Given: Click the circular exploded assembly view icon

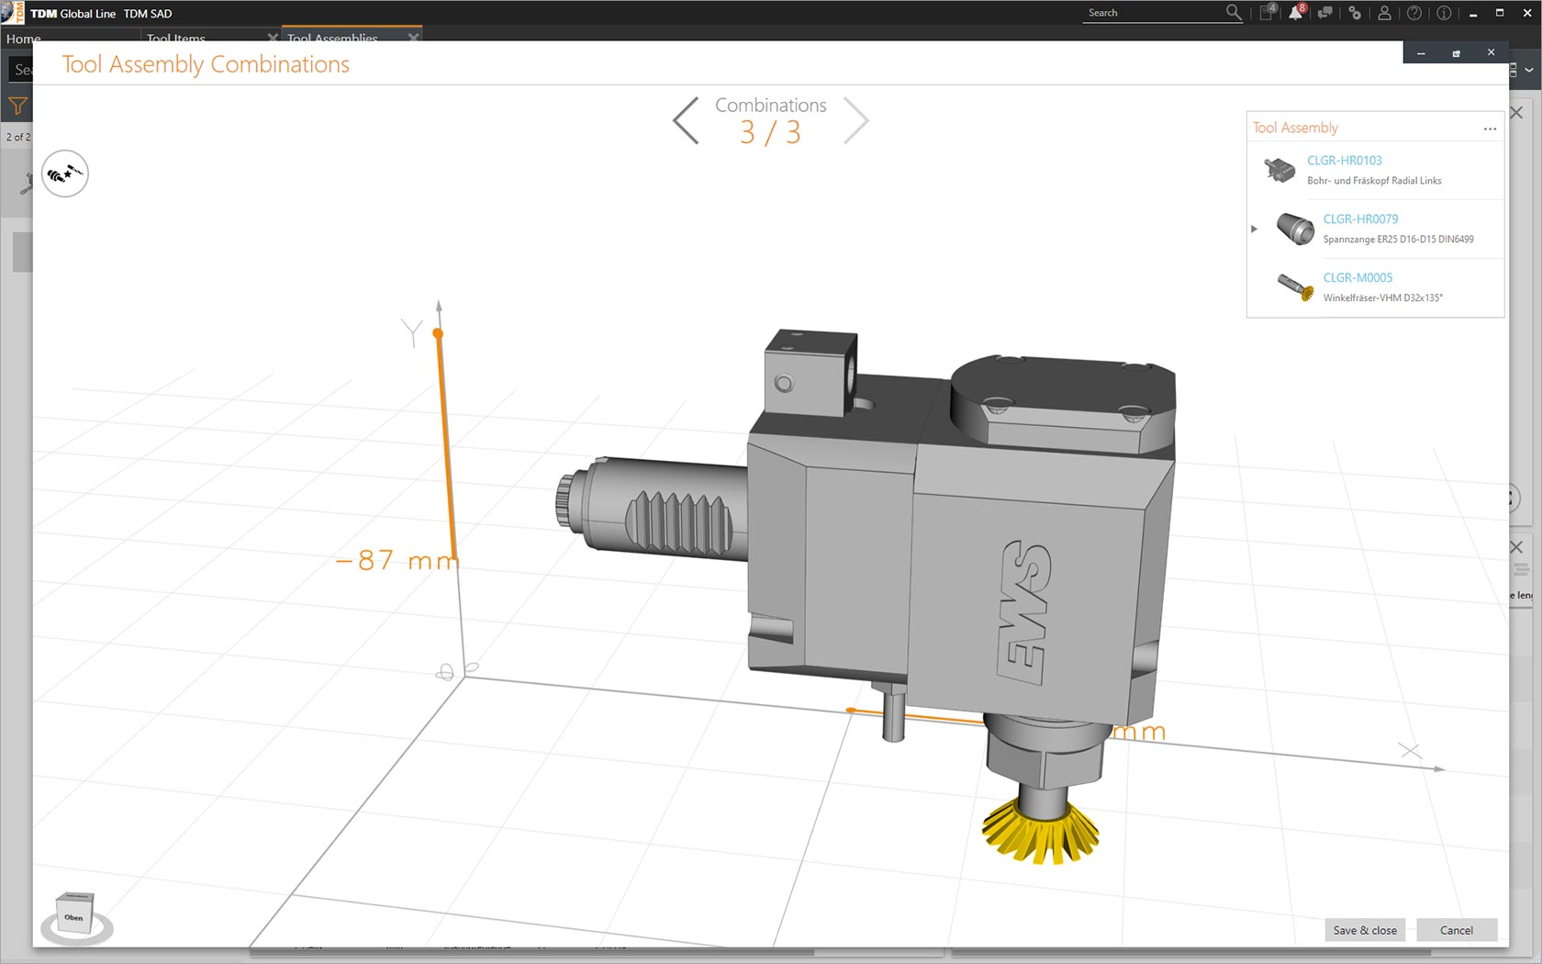Looking at the screenshot, I should pyautogui.click(x=65, y=174).
